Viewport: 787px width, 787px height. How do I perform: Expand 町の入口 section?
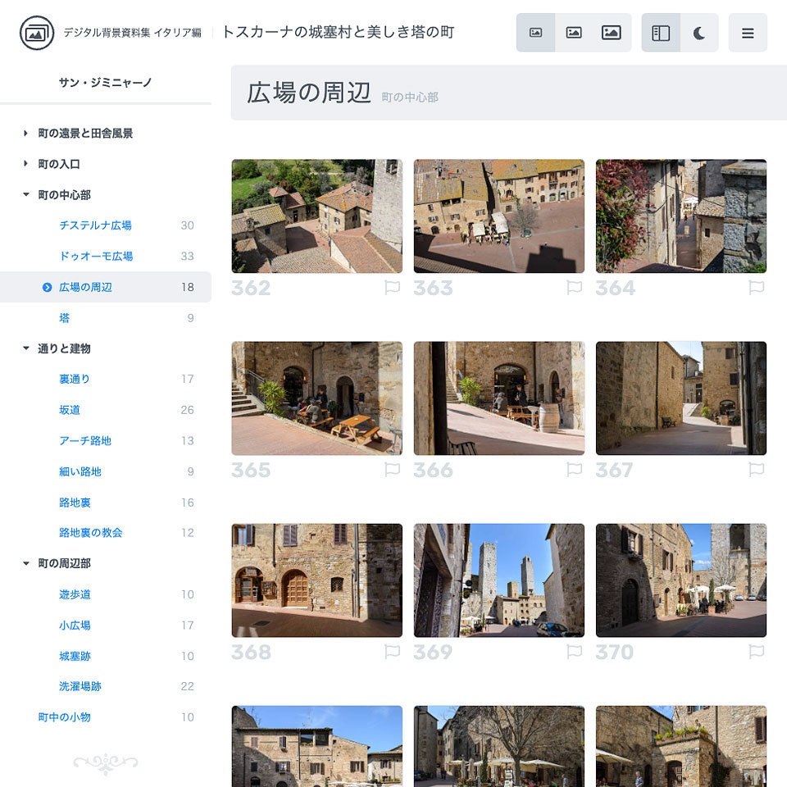(x=25, y=164)
